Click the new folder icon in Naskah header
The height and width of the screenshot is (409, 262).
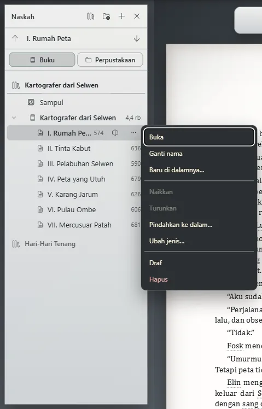click(106, 16)
